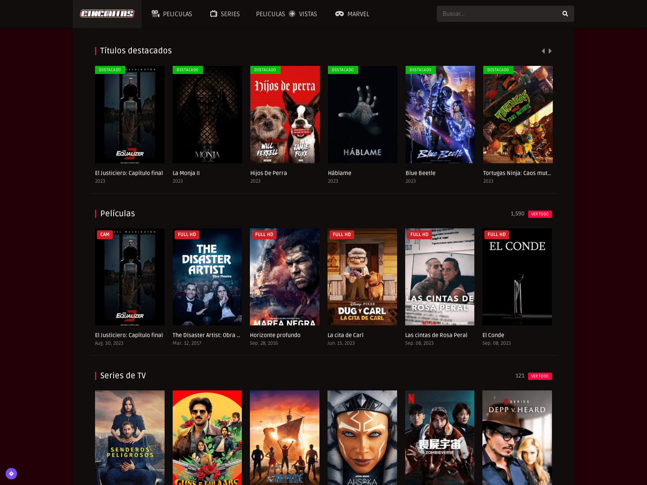Open the Háblame poster
The height and width of the screenshot is (485, 647).
(x=363, y=115)
